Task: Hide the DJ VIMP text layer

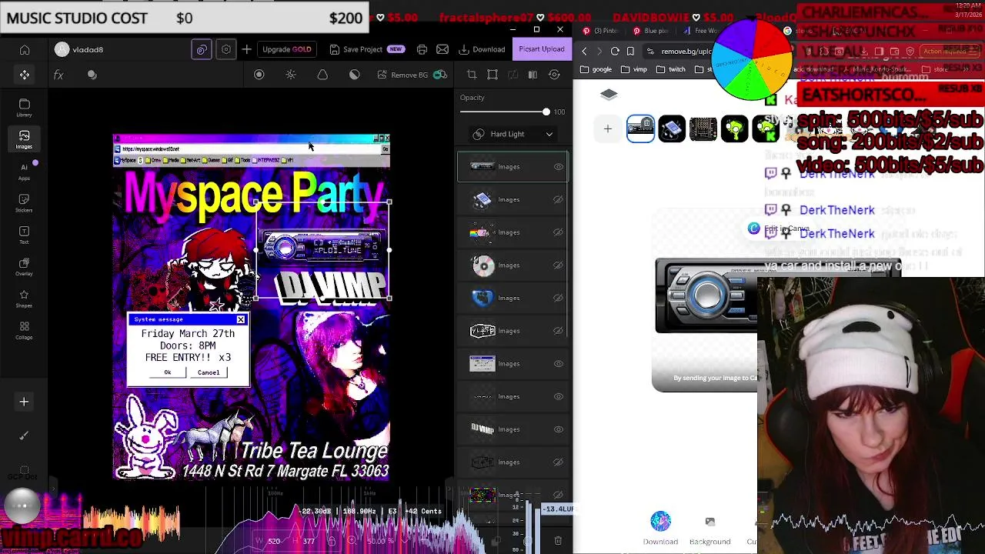Action: tap(559, 429)
